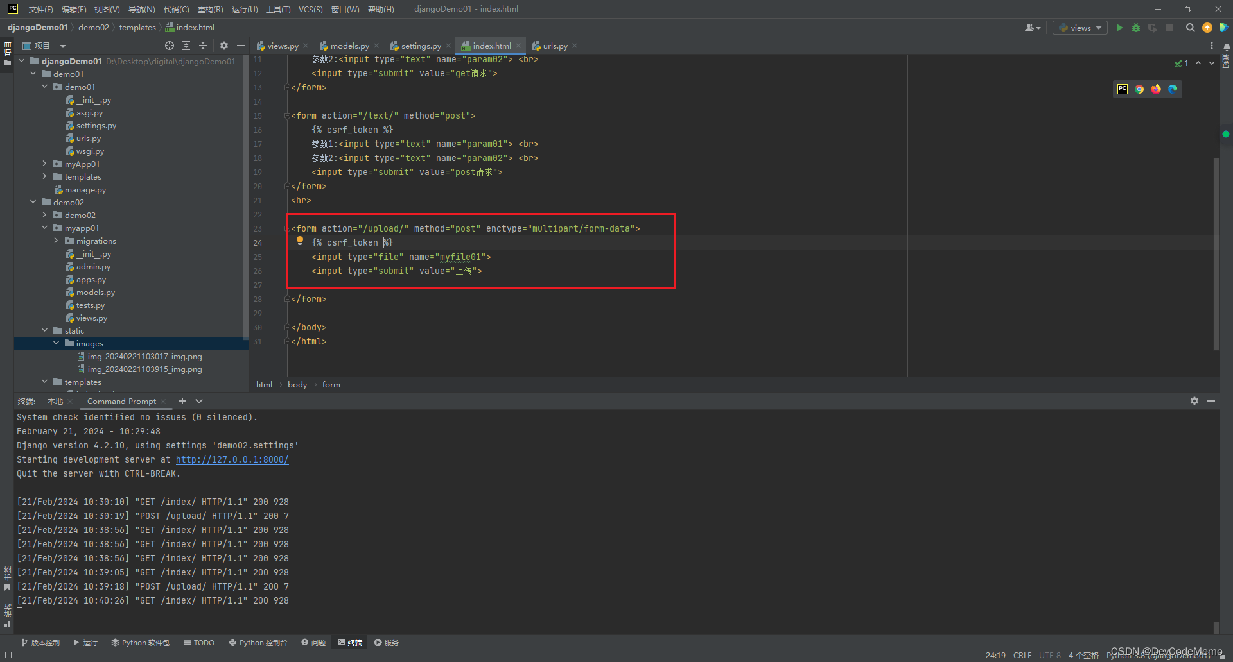Collapse all in project tree

(203, 46)
